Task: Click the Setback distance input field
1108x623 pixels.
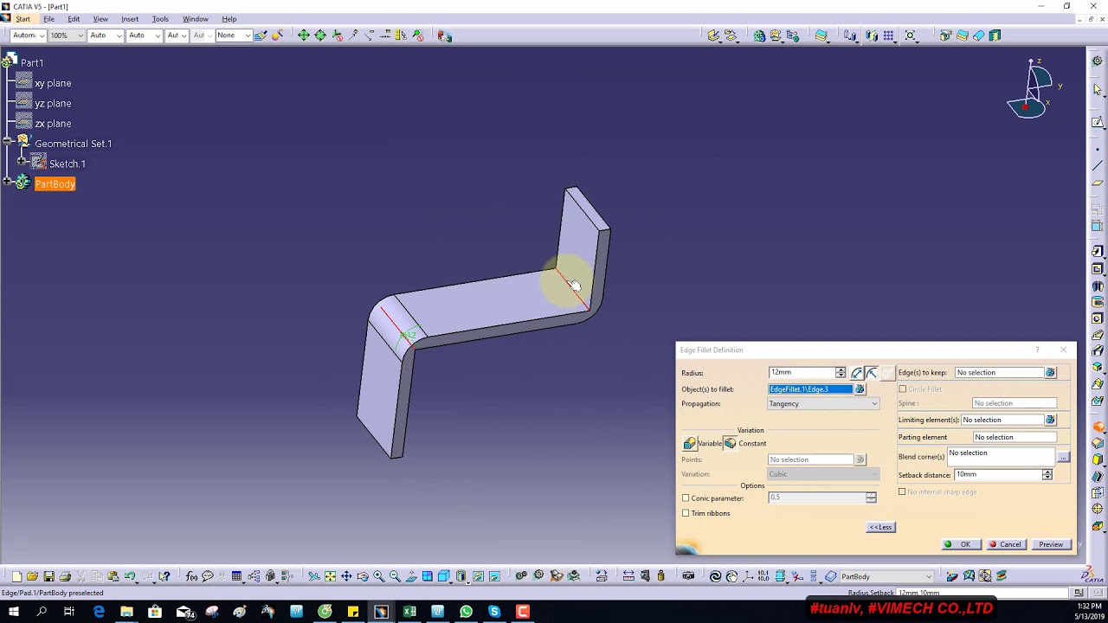Action: (998, 475)
